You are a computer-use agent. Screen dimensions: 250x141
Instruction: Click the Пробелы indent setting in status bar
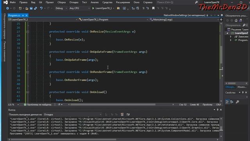tap(207, 105)
